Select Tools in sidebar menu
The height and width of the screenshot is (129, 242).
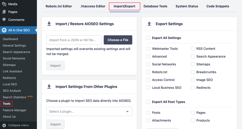coord(7,103)
